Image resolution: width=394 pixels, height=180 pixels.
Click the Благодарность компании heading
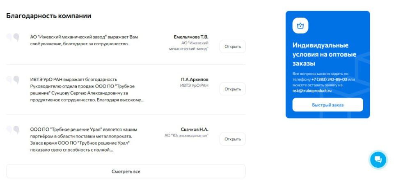tap(48, 16)
